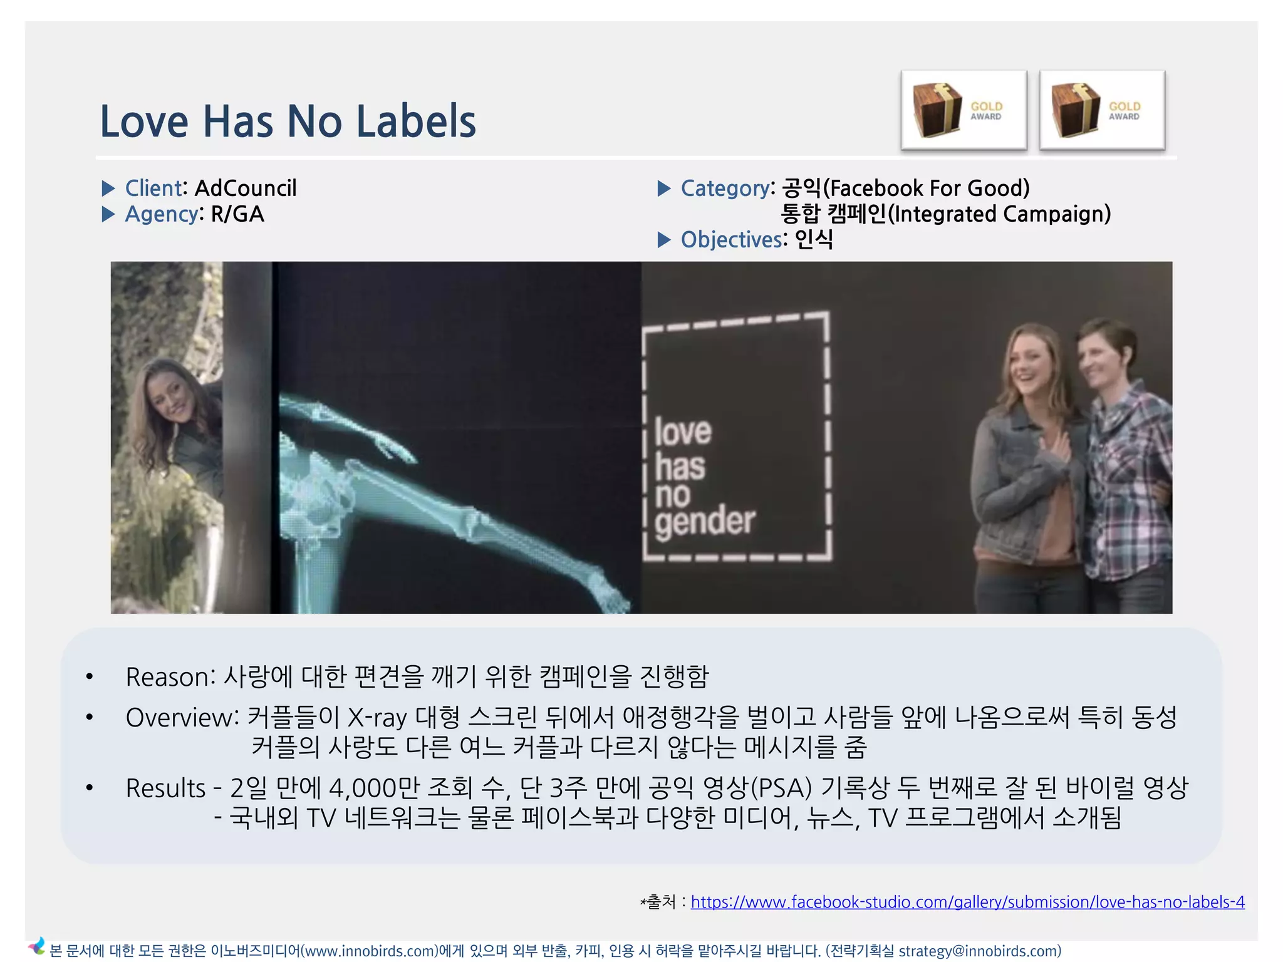The image size is (1283, 962).
Task: Open the facebook-studio.com love-has-no-labels-4 source link
Action: pos(967,902)
